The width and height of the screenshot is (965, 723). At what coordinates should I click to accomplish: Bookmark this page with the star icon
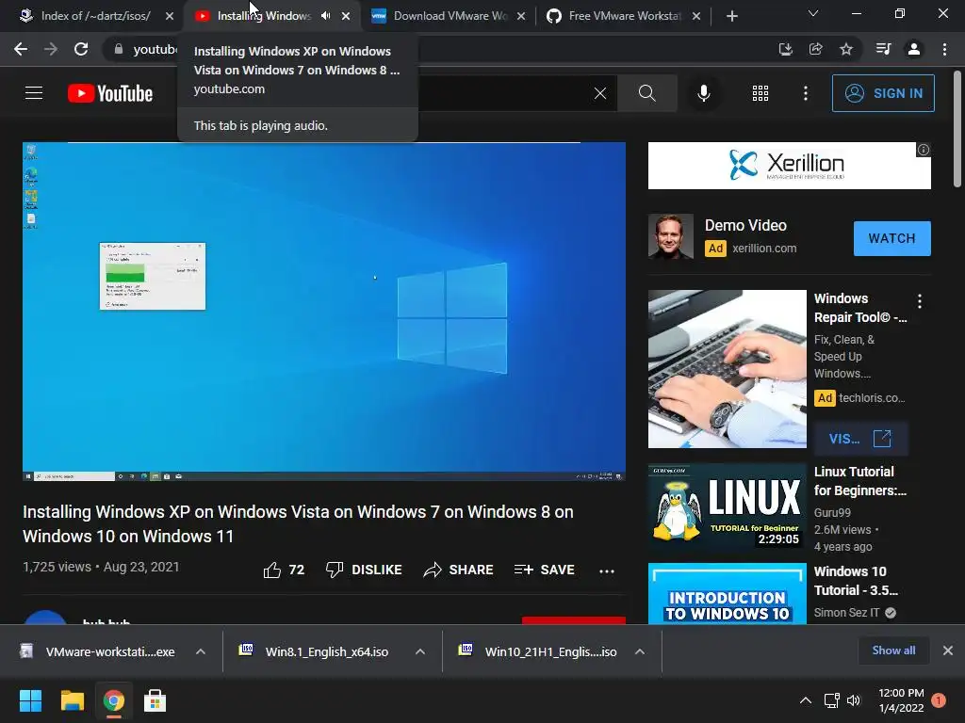pyautogui.click(x=846, y=49)
